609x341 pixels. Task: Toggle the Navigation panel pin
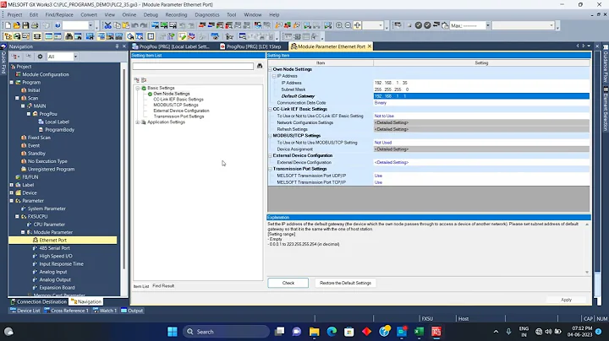(x=117, y=46)
